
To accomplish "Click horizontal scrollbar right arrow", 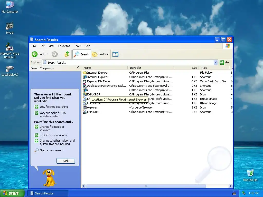I will (x=230, y=186).
